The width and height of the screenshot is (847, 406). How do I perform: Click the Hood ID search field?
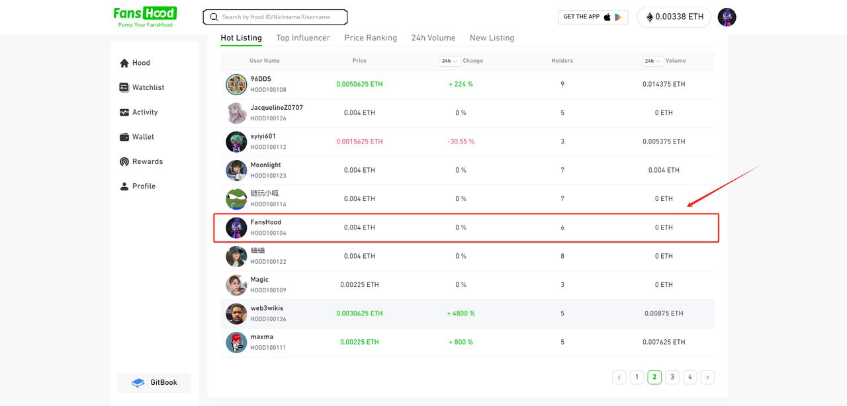275,17
